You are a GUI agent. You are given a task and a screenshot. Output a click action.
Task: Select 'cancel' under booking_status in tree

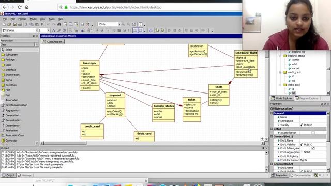[x=295, y=68]
